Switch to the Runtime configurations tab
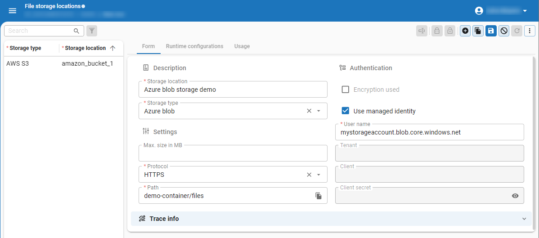Screen dimensions: 539x238 [194, 46]
